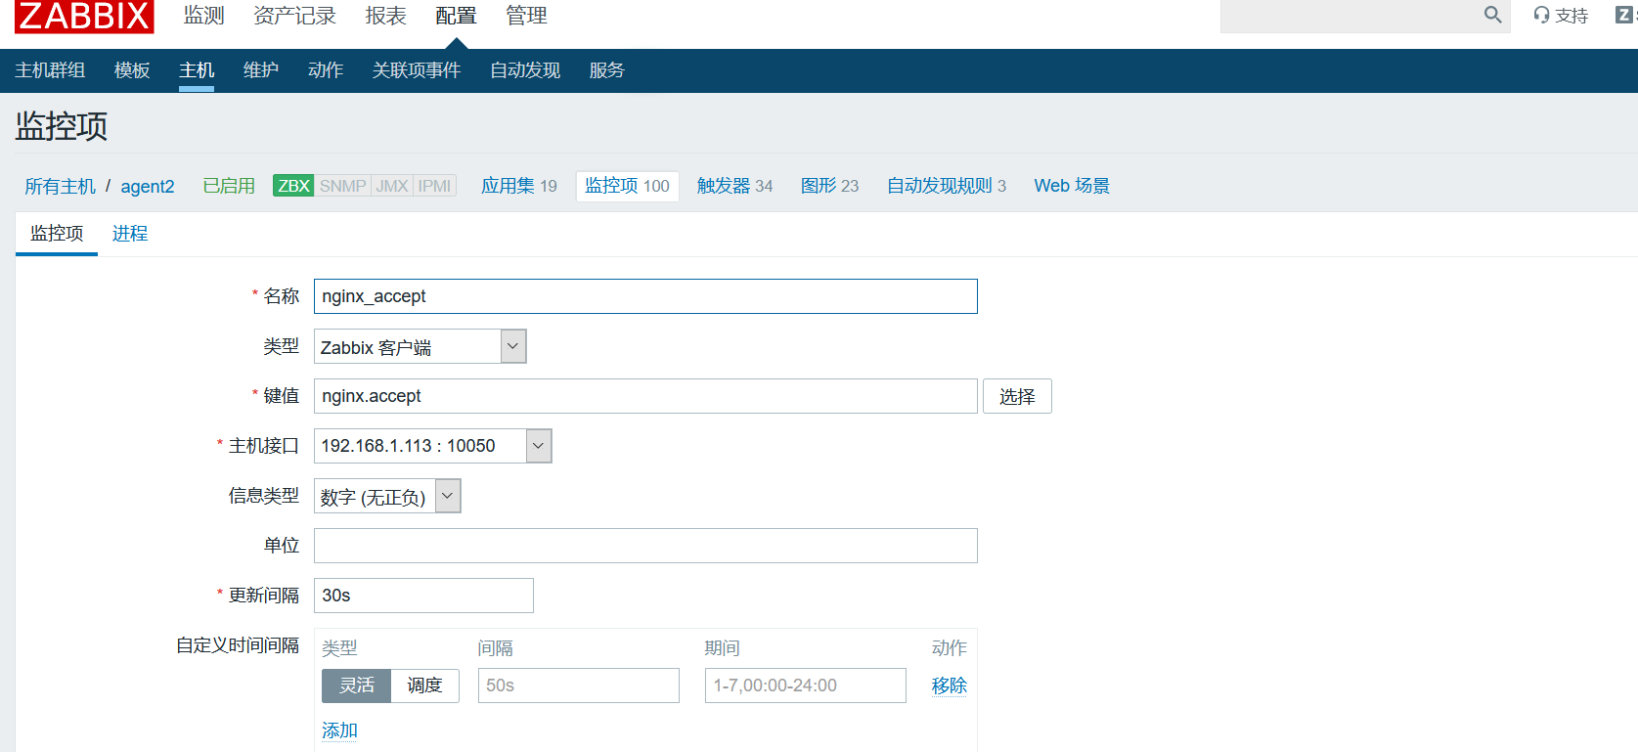Switch to the 监控项 tab
The width and height of the screenshot is (1638, 752).
57,234
